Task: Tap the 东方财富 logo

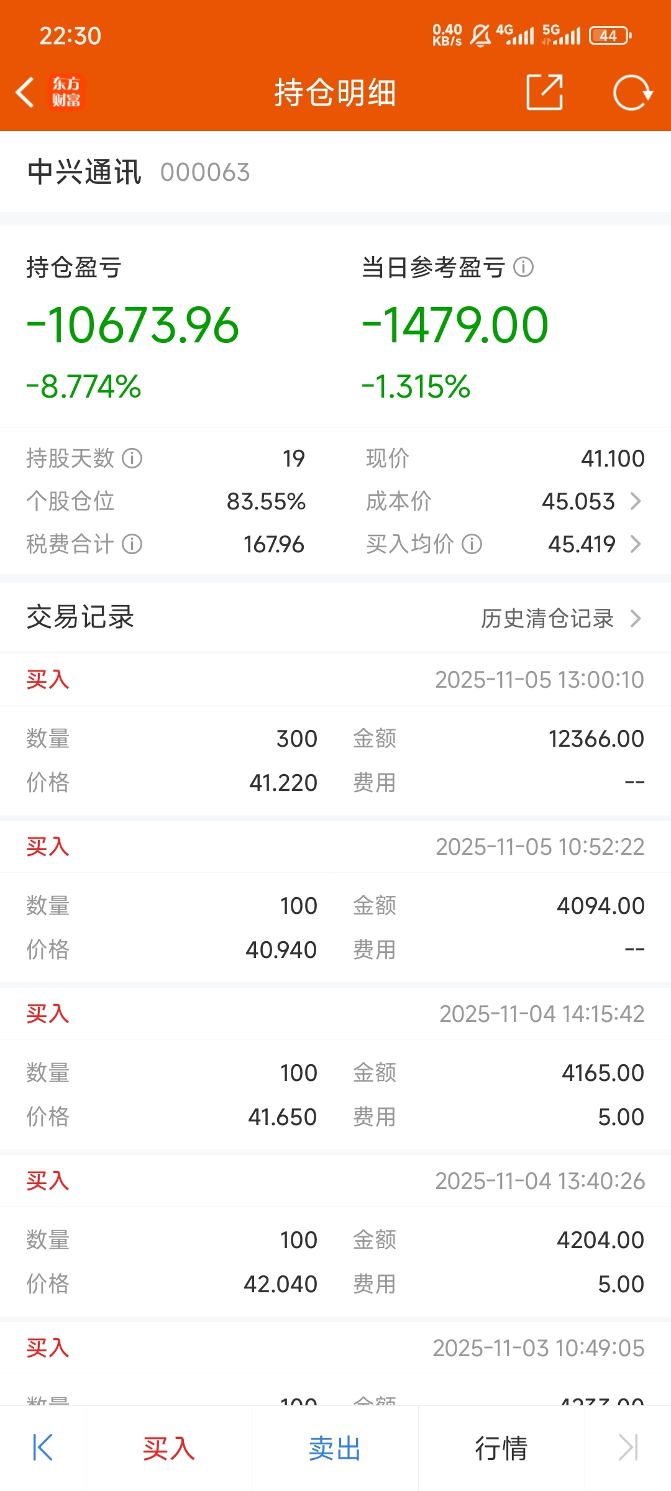Action: [66, 93]
